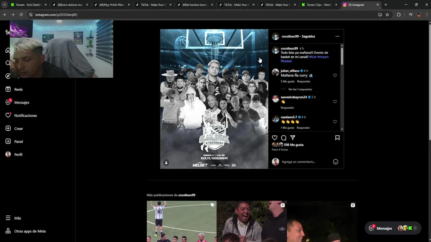Open the site information icon in the address bar

click(x=31, y=15)
